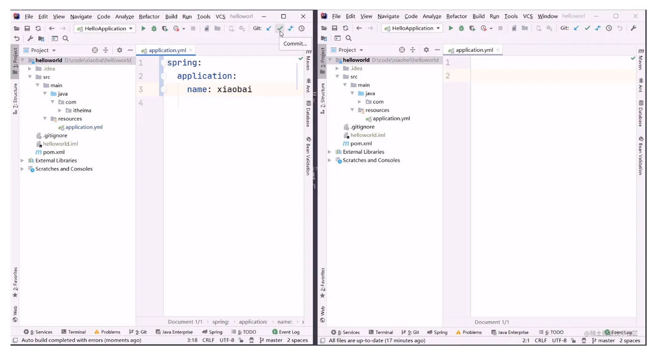The width and height of the screenshot is (658, 349).
Task: Click Git Update Project arrow in xiaohei window
Action: coord(576,28)
